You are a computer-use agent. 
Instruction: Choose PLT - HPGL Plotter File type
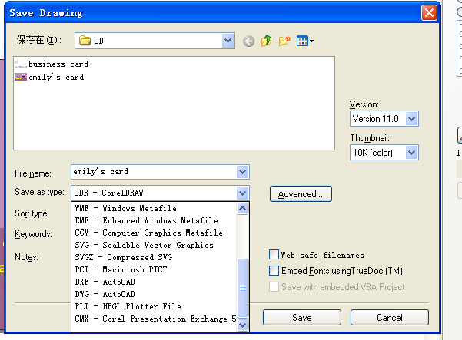pos(154,306)
